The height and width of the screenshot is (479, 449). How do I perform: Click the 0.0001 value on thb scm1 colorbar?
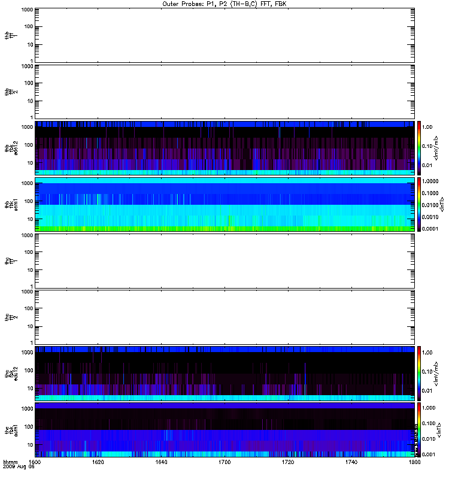coord(430,229)
